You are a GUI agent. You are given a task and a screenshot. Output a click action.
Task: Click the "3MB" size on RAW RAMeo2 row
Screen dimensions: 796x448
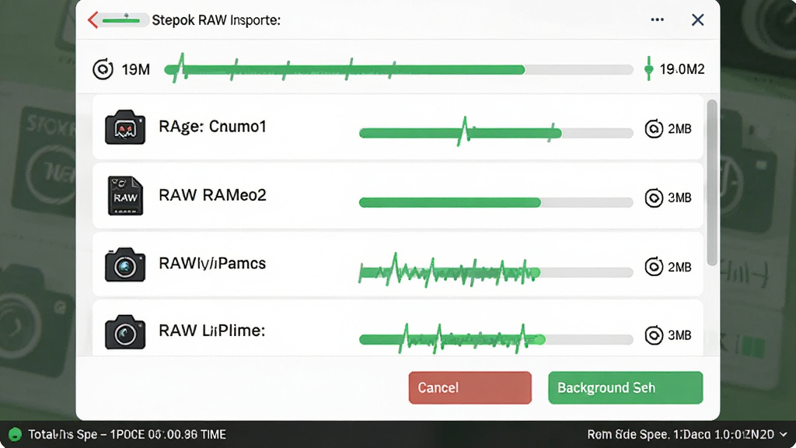[679, 198]
